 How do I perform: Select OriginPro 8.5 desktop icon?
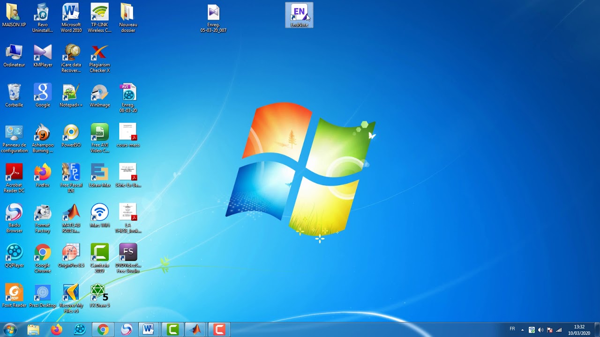coord(71,256)
